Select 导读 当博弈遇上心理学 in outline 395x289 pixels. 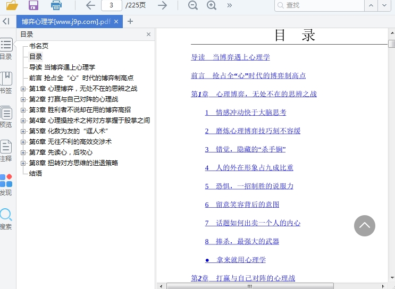[62, 67]
